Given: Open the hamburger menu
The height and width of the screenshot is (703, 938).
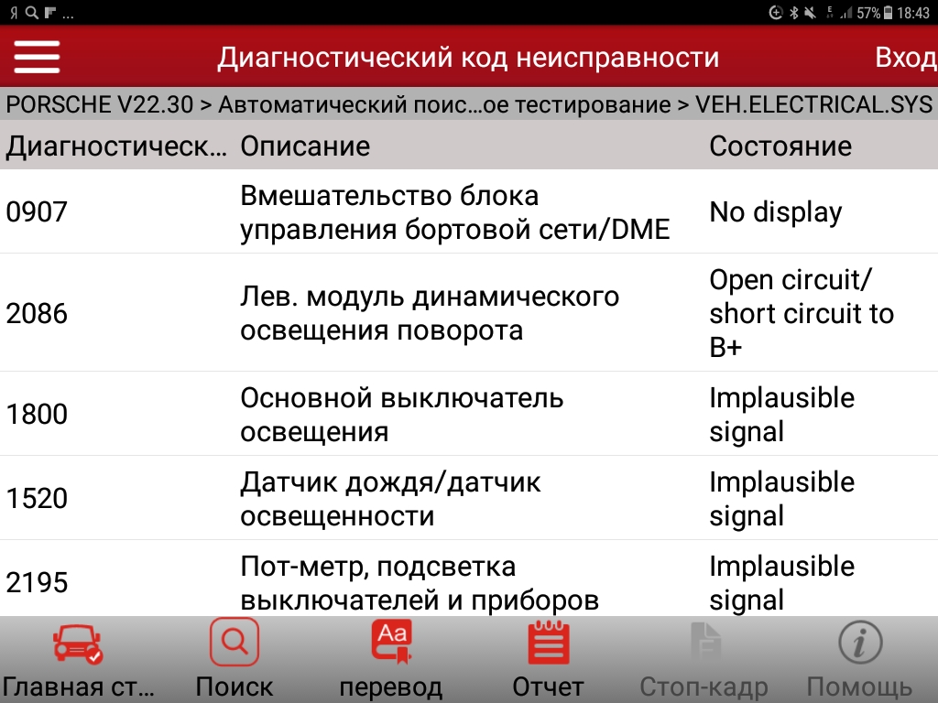Looking at the screenshot, I should click(37, 58).
